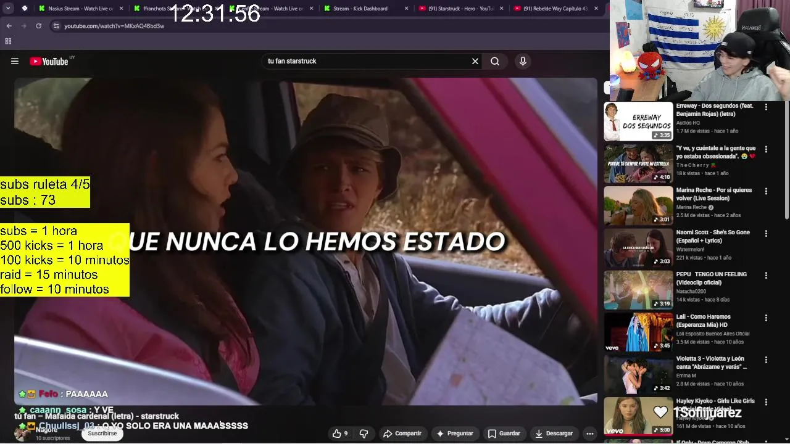Image resolution: width=790 pixels, height=444 pixels.
Task: Open the 'Naomi Scott - She's So Gone' thumbnail
Action: [x=638, y=247]
